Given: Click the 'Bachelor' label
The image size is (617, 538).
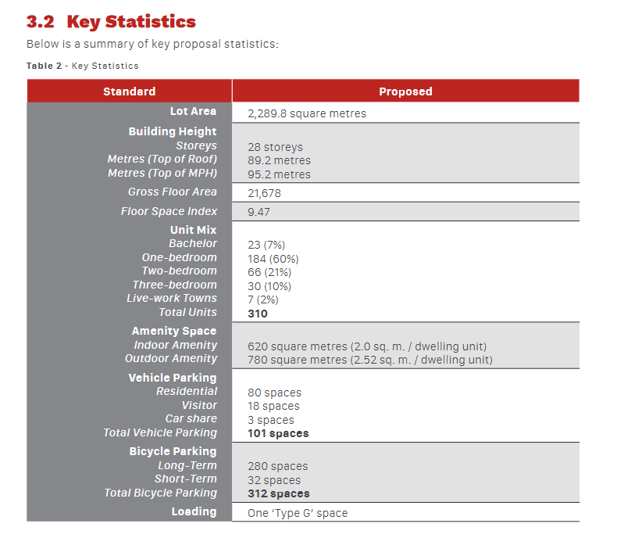Looking at the screenshot, I should pyautogui.click(x=193, y=244).
